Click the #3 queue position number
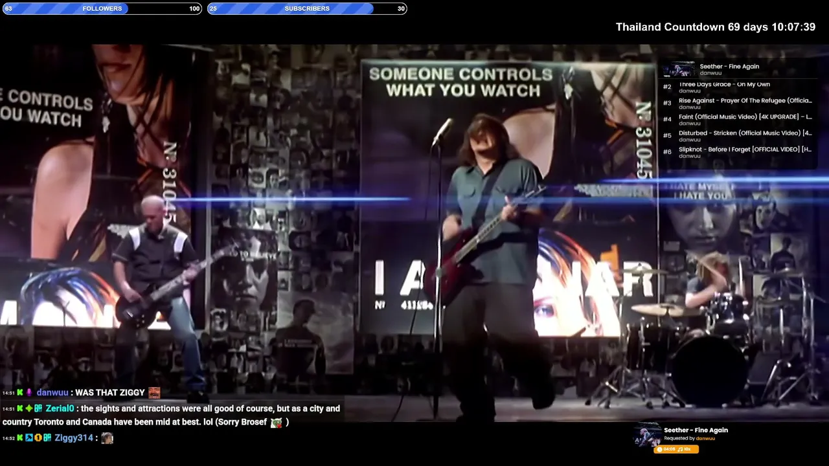The image size is (829, 466). pyautogui.click(x=667, y=103)
